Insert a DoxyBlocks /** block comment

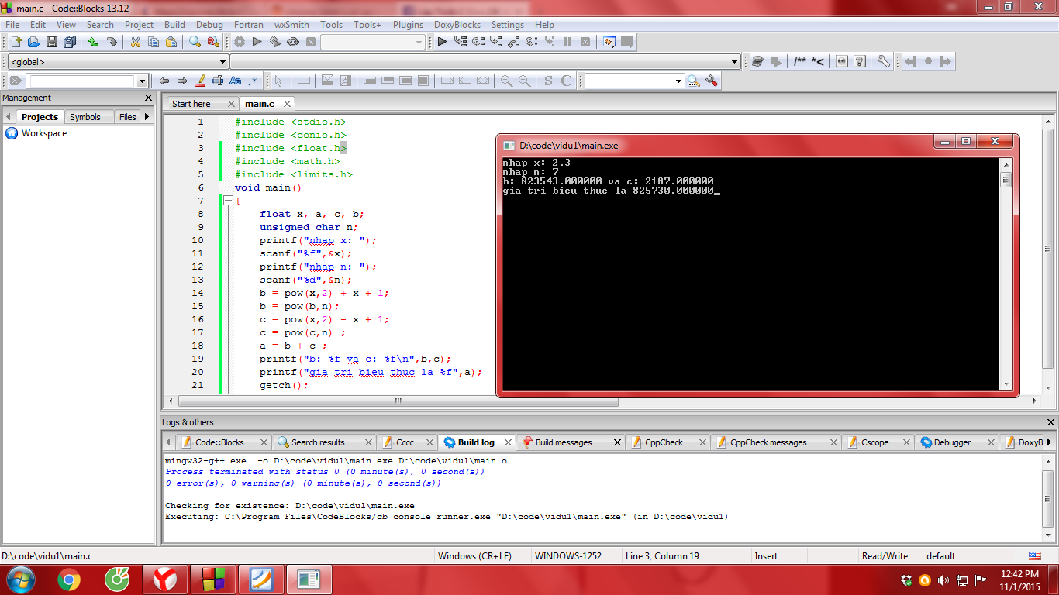click(800, 61)
